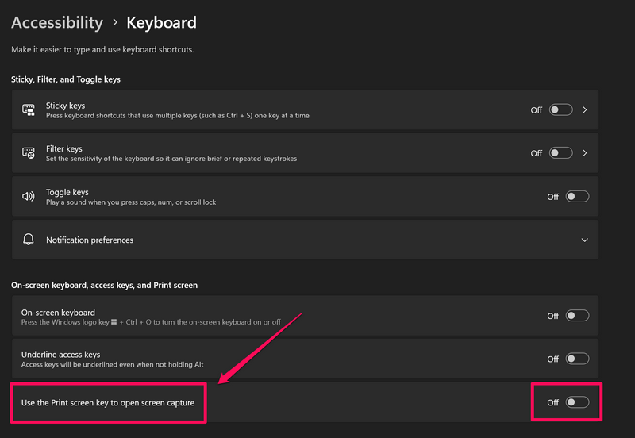Image resolution: width=635 pixels, height=438 pixels.
Task: Click the Sticky keys keyboard icon
Action: point(29,110)
